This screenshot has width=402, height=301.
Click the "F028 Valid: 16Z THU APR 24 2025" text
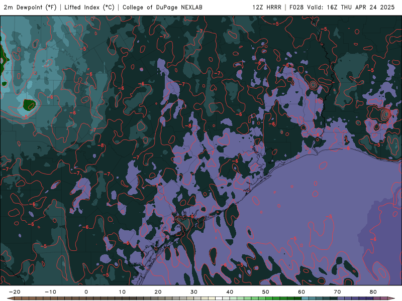342,7
